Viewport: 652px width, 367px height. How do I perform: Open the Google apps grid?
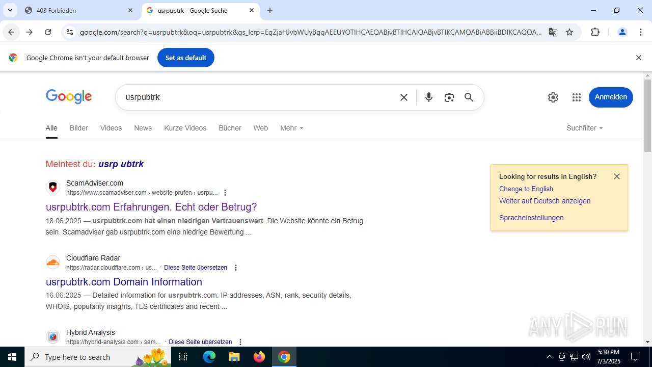pyautogui.click(x=577, y=97)
